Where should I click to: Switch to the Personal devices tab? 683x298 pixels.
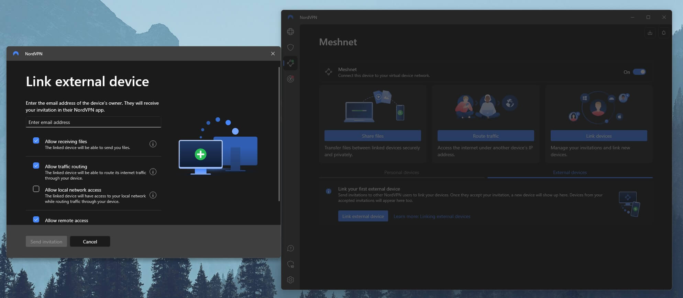click(401, 172)
